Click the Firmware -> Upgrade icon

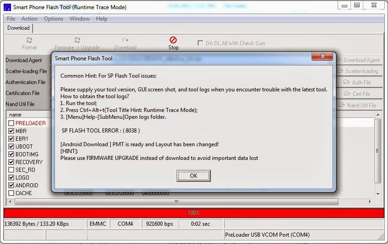(77, 40)
